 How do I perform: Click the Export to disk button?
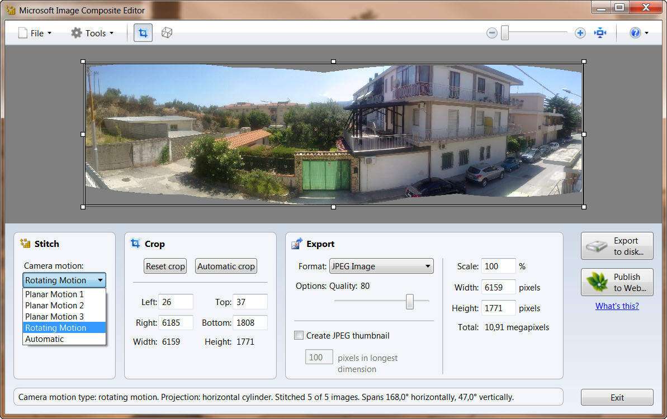coord(617,246)
